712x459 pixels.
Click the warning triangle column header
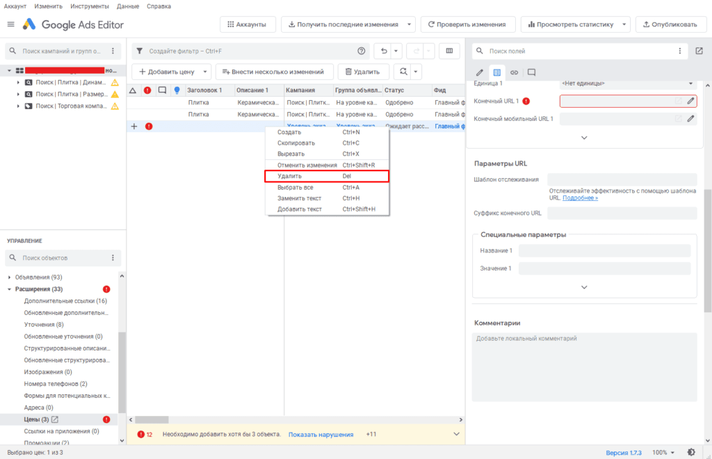pyautogui.click(x=133, y=90)
